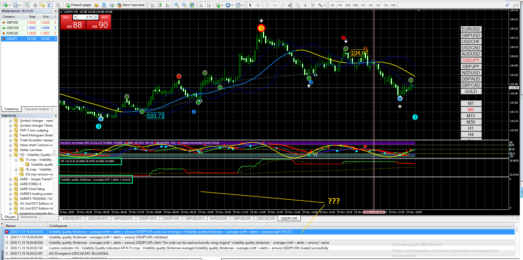Screen dimensions: 523x260
Task: Click the Zoom In magnifier icon
Action: [177, 5]
